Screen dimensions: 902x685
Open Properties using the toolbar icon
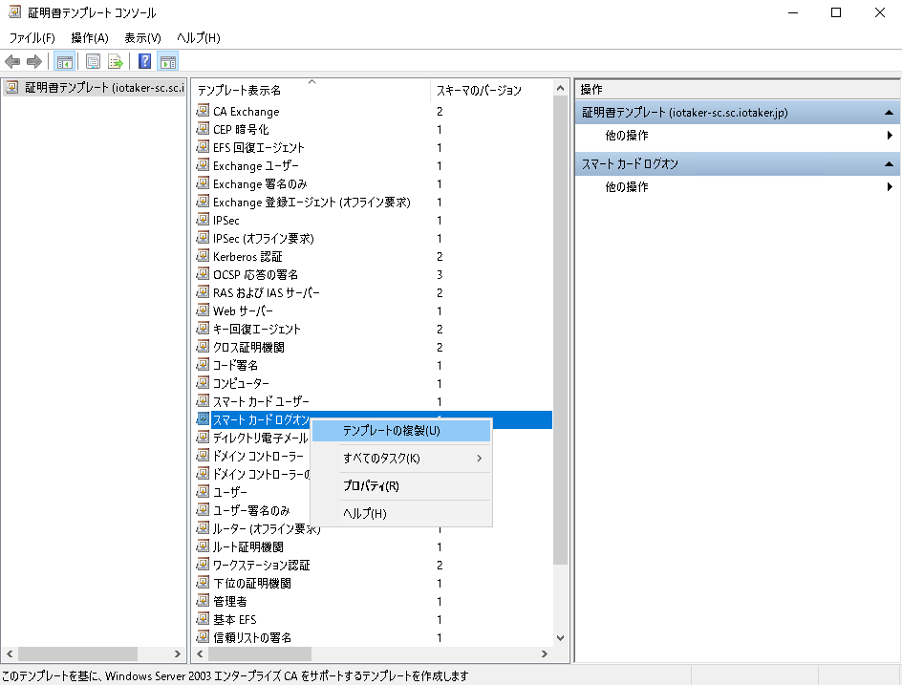pyautogui.click(x=93, y=62)
